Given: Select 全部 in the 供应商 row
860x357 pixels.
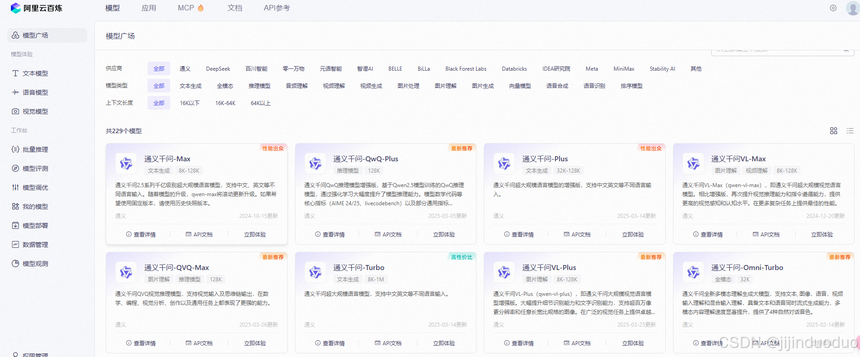Looking at the screenshot, I should (159, 69).
